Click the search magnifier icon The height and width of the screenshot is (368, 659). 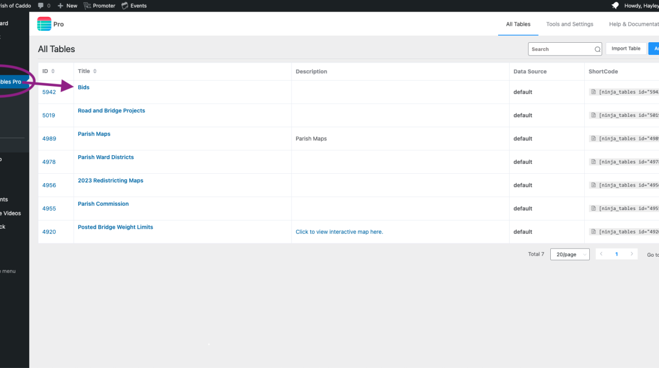pyautogui.click(x=597, y=49)
